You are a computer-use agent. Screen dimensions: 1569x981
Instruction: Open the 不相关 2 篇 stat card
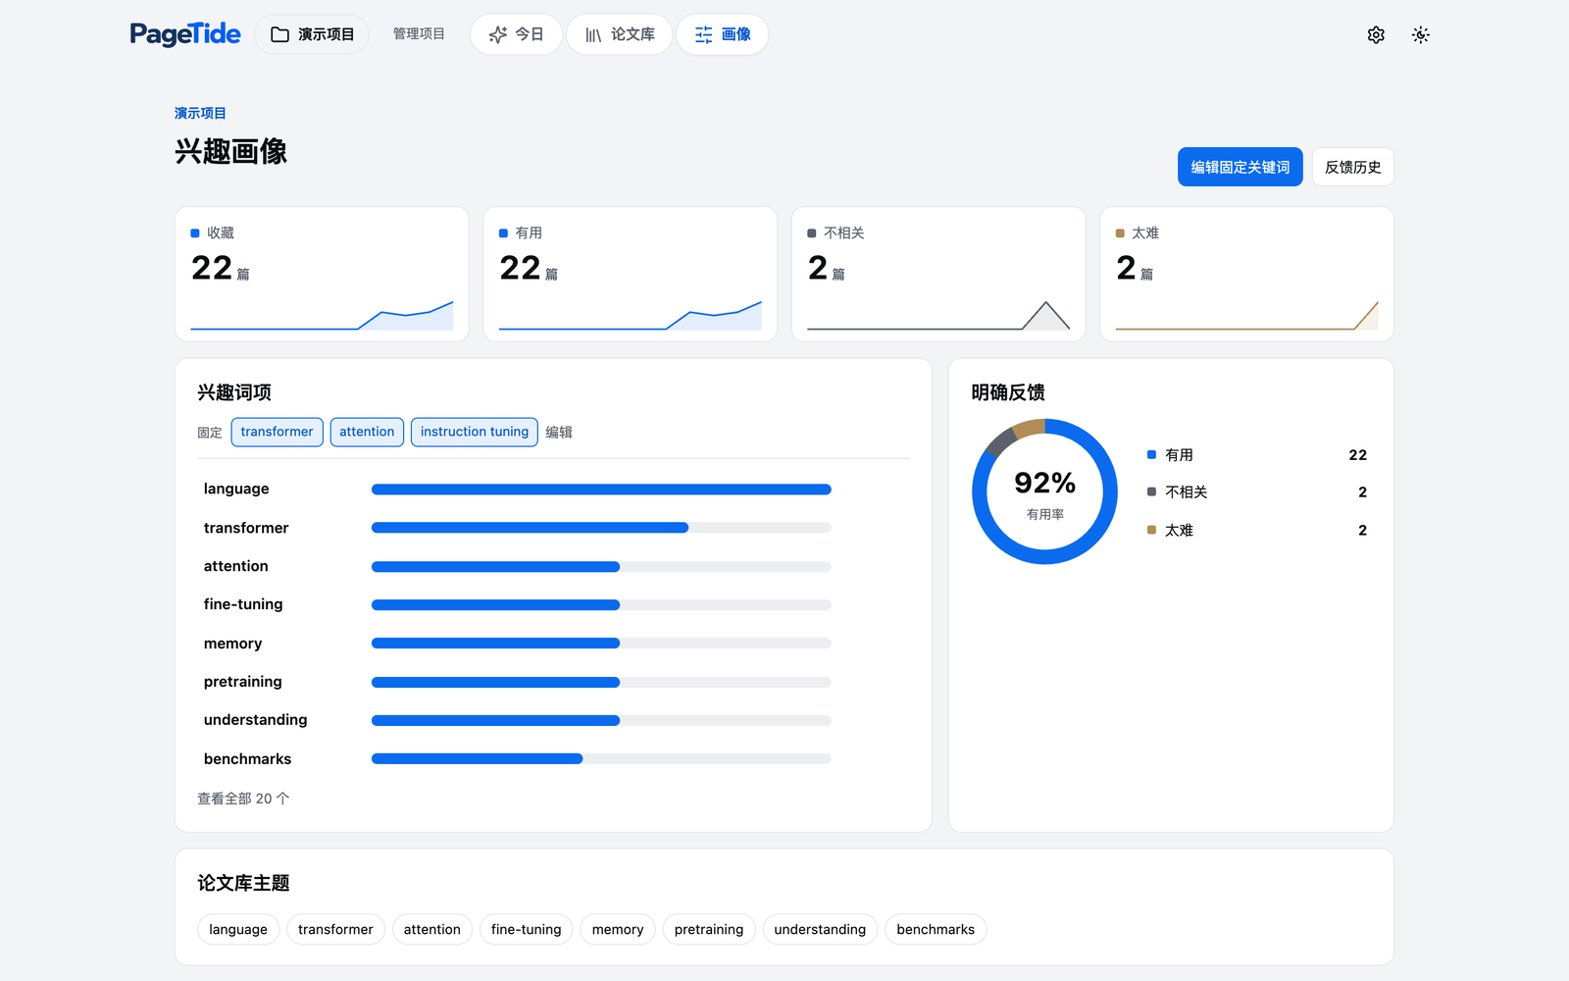(x=938, y=274)
